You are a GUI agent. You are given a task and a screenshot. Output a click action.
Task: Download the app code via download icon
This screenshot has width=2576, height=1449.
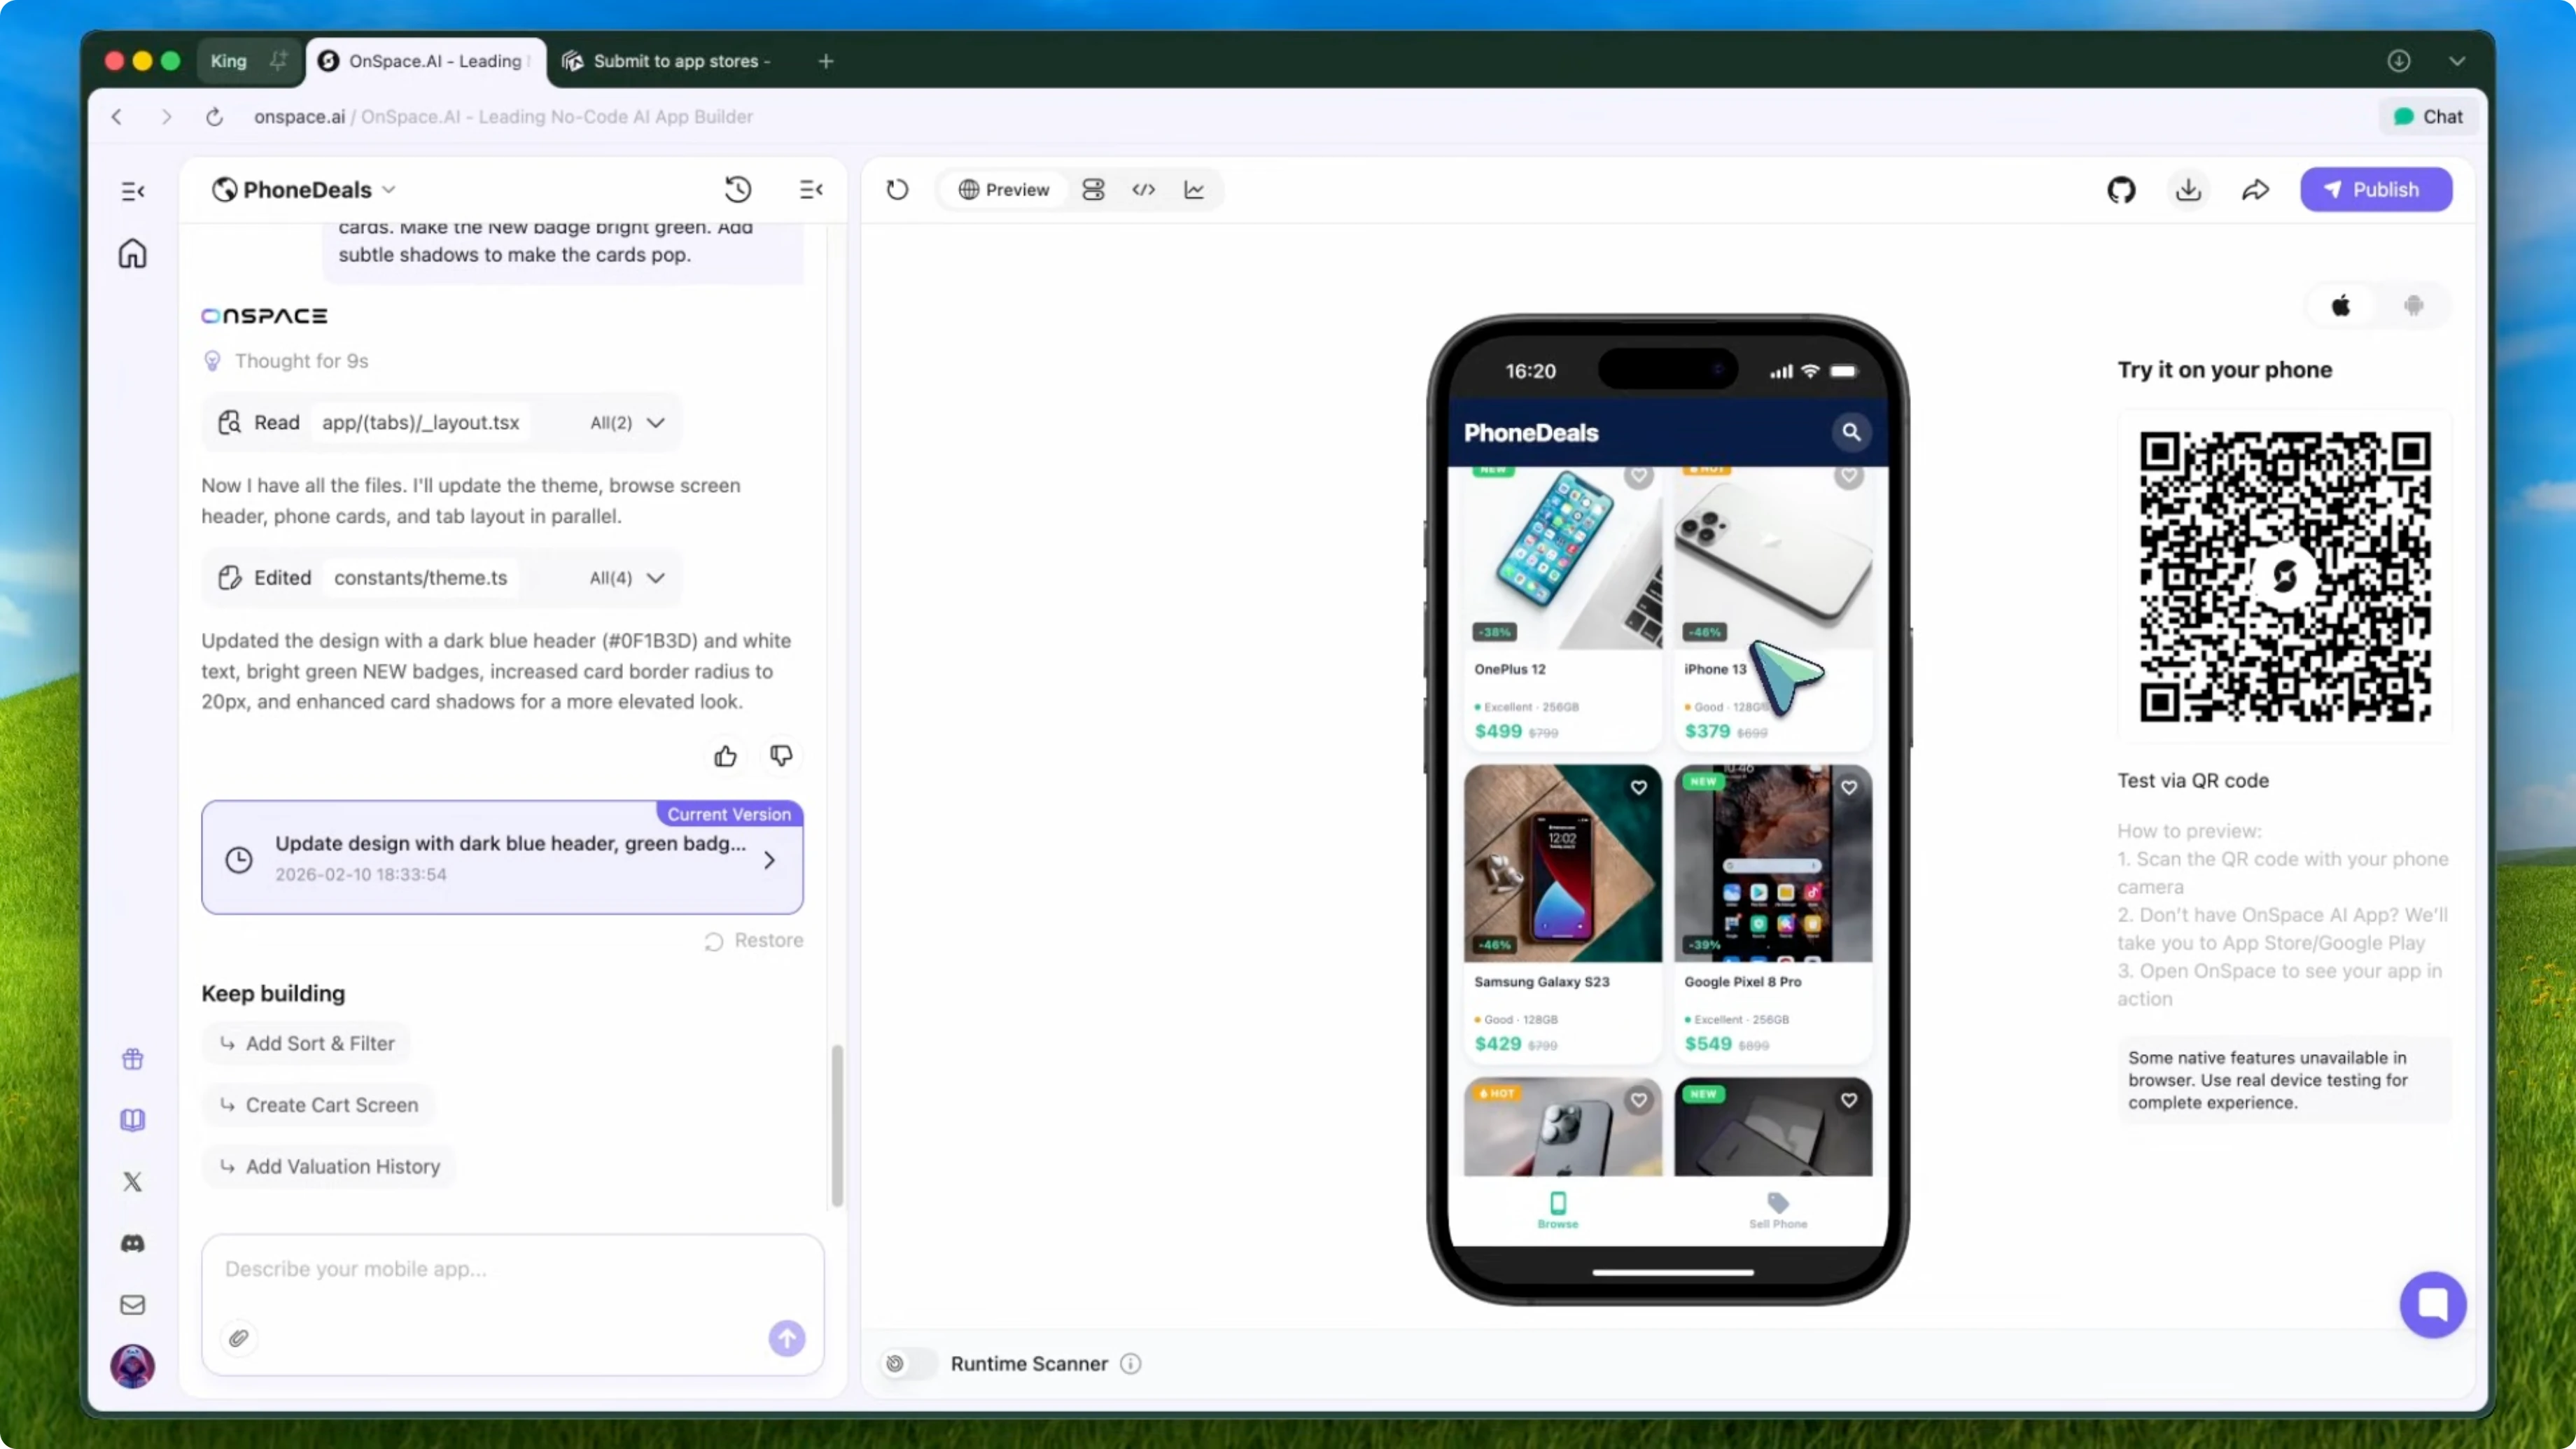point(2189,190)
